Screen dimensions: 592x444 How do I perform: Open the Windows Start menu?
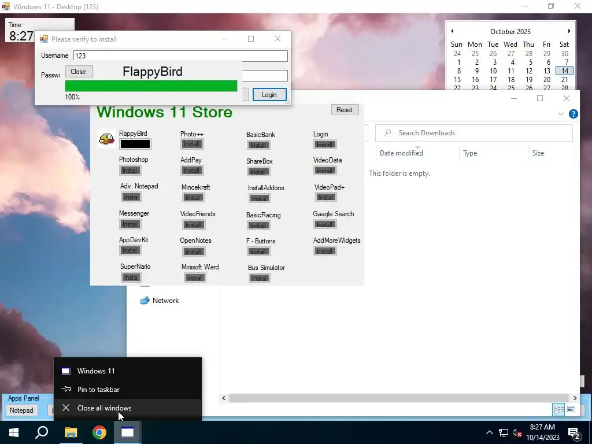tap(14, 432)
